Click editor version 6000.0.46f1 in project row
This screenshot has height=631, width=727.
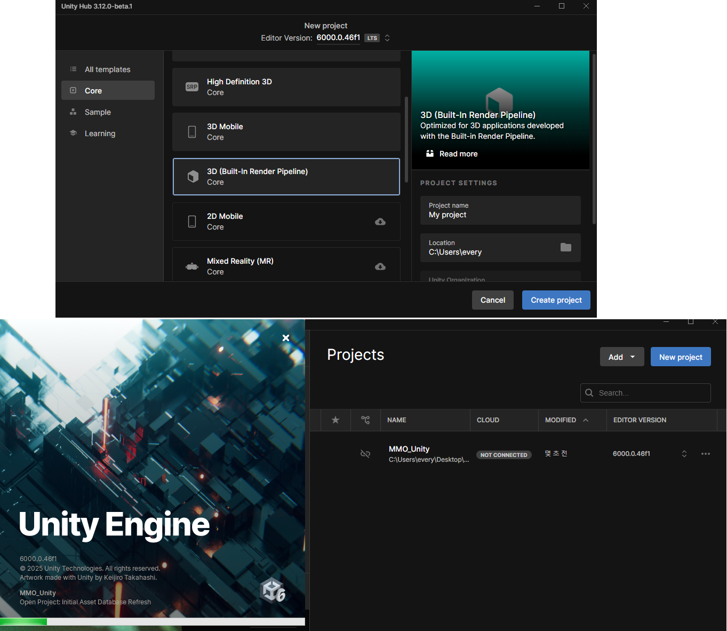pyautogui.click(x=632, y=454)
